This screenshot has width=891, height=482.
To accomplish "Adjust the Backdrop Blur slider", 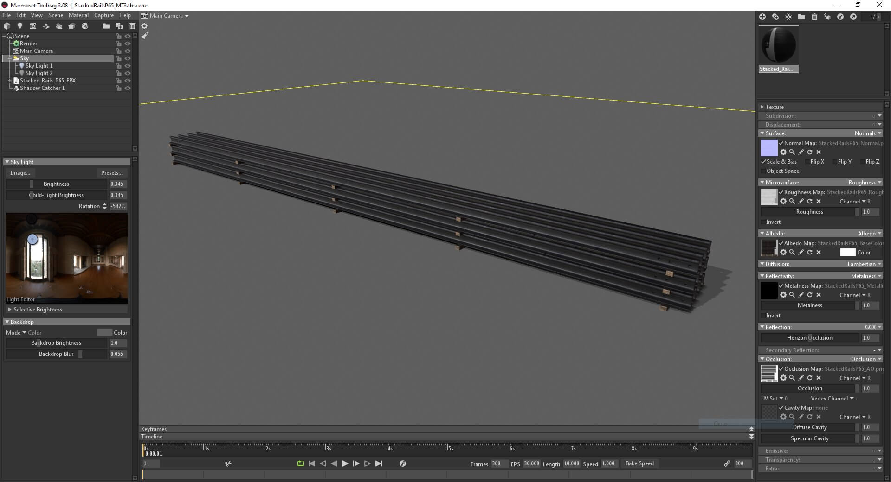I will pos(57,354).
